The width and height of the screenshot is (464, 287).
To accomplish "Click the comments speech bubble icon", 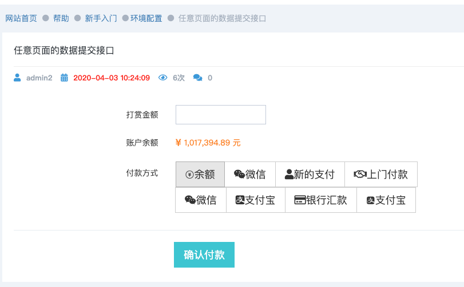I will click(x=198, y=78).
